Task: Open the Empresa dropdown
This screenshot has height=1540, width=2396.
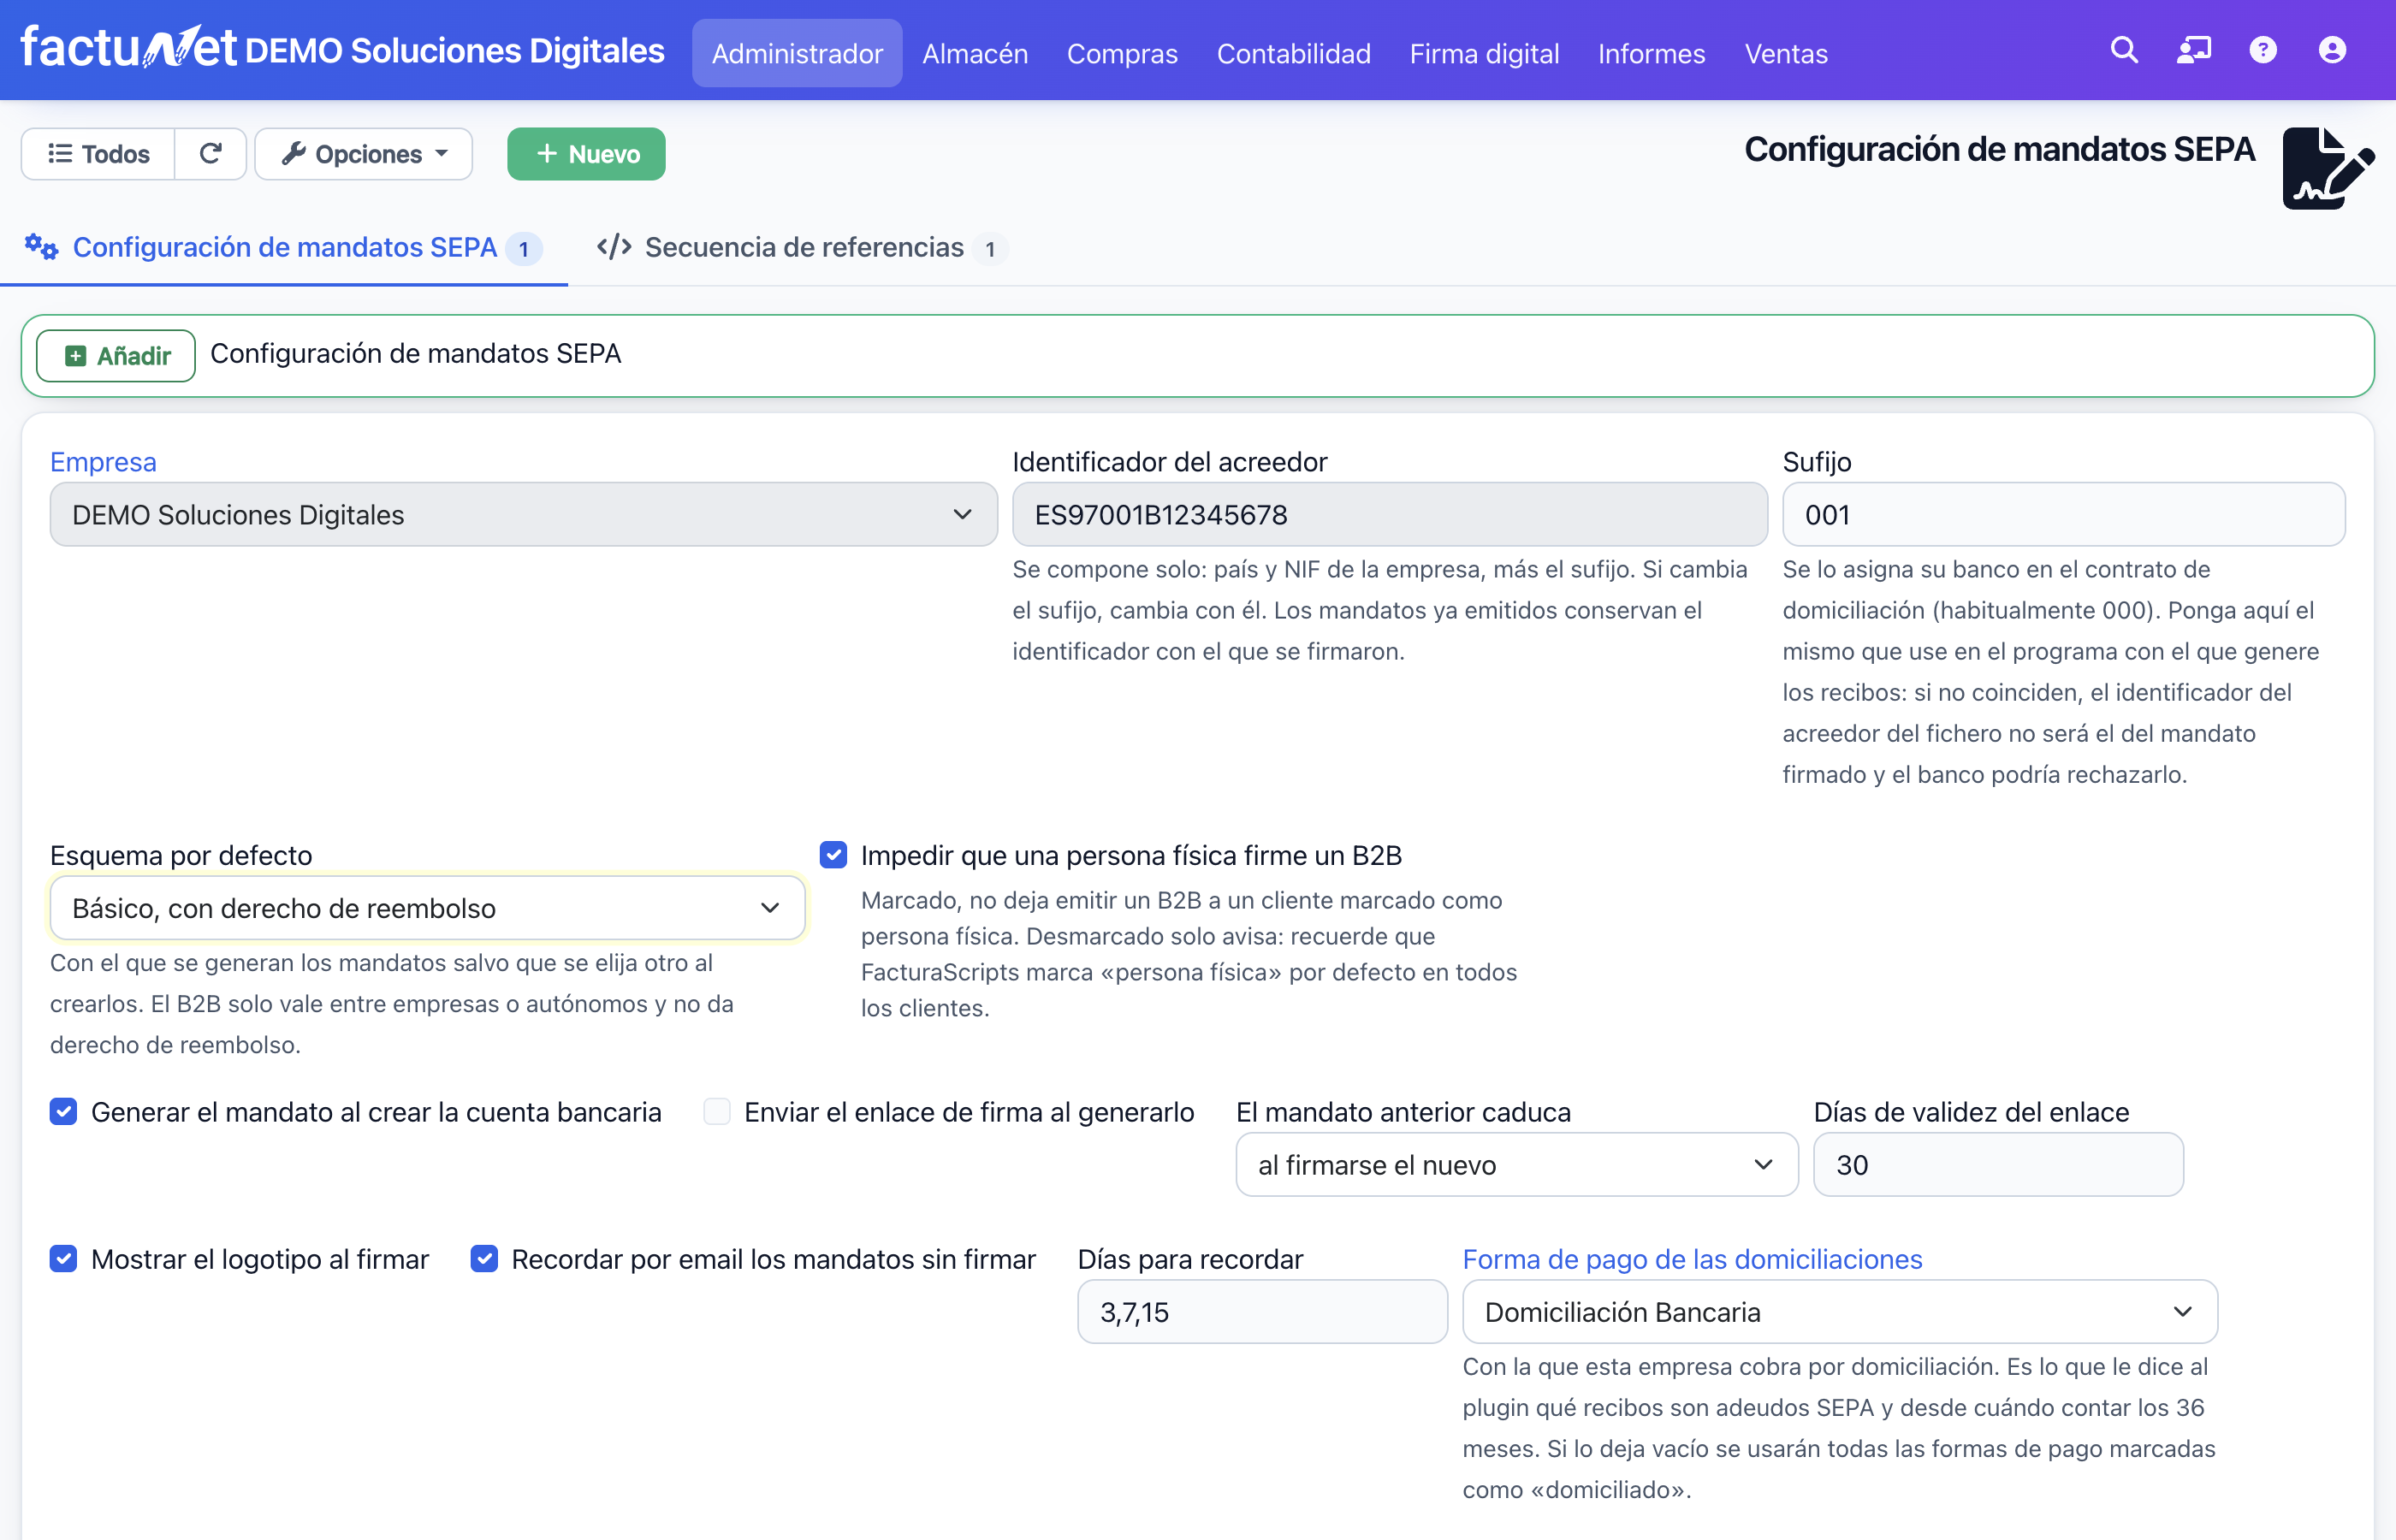Action: 523,514
